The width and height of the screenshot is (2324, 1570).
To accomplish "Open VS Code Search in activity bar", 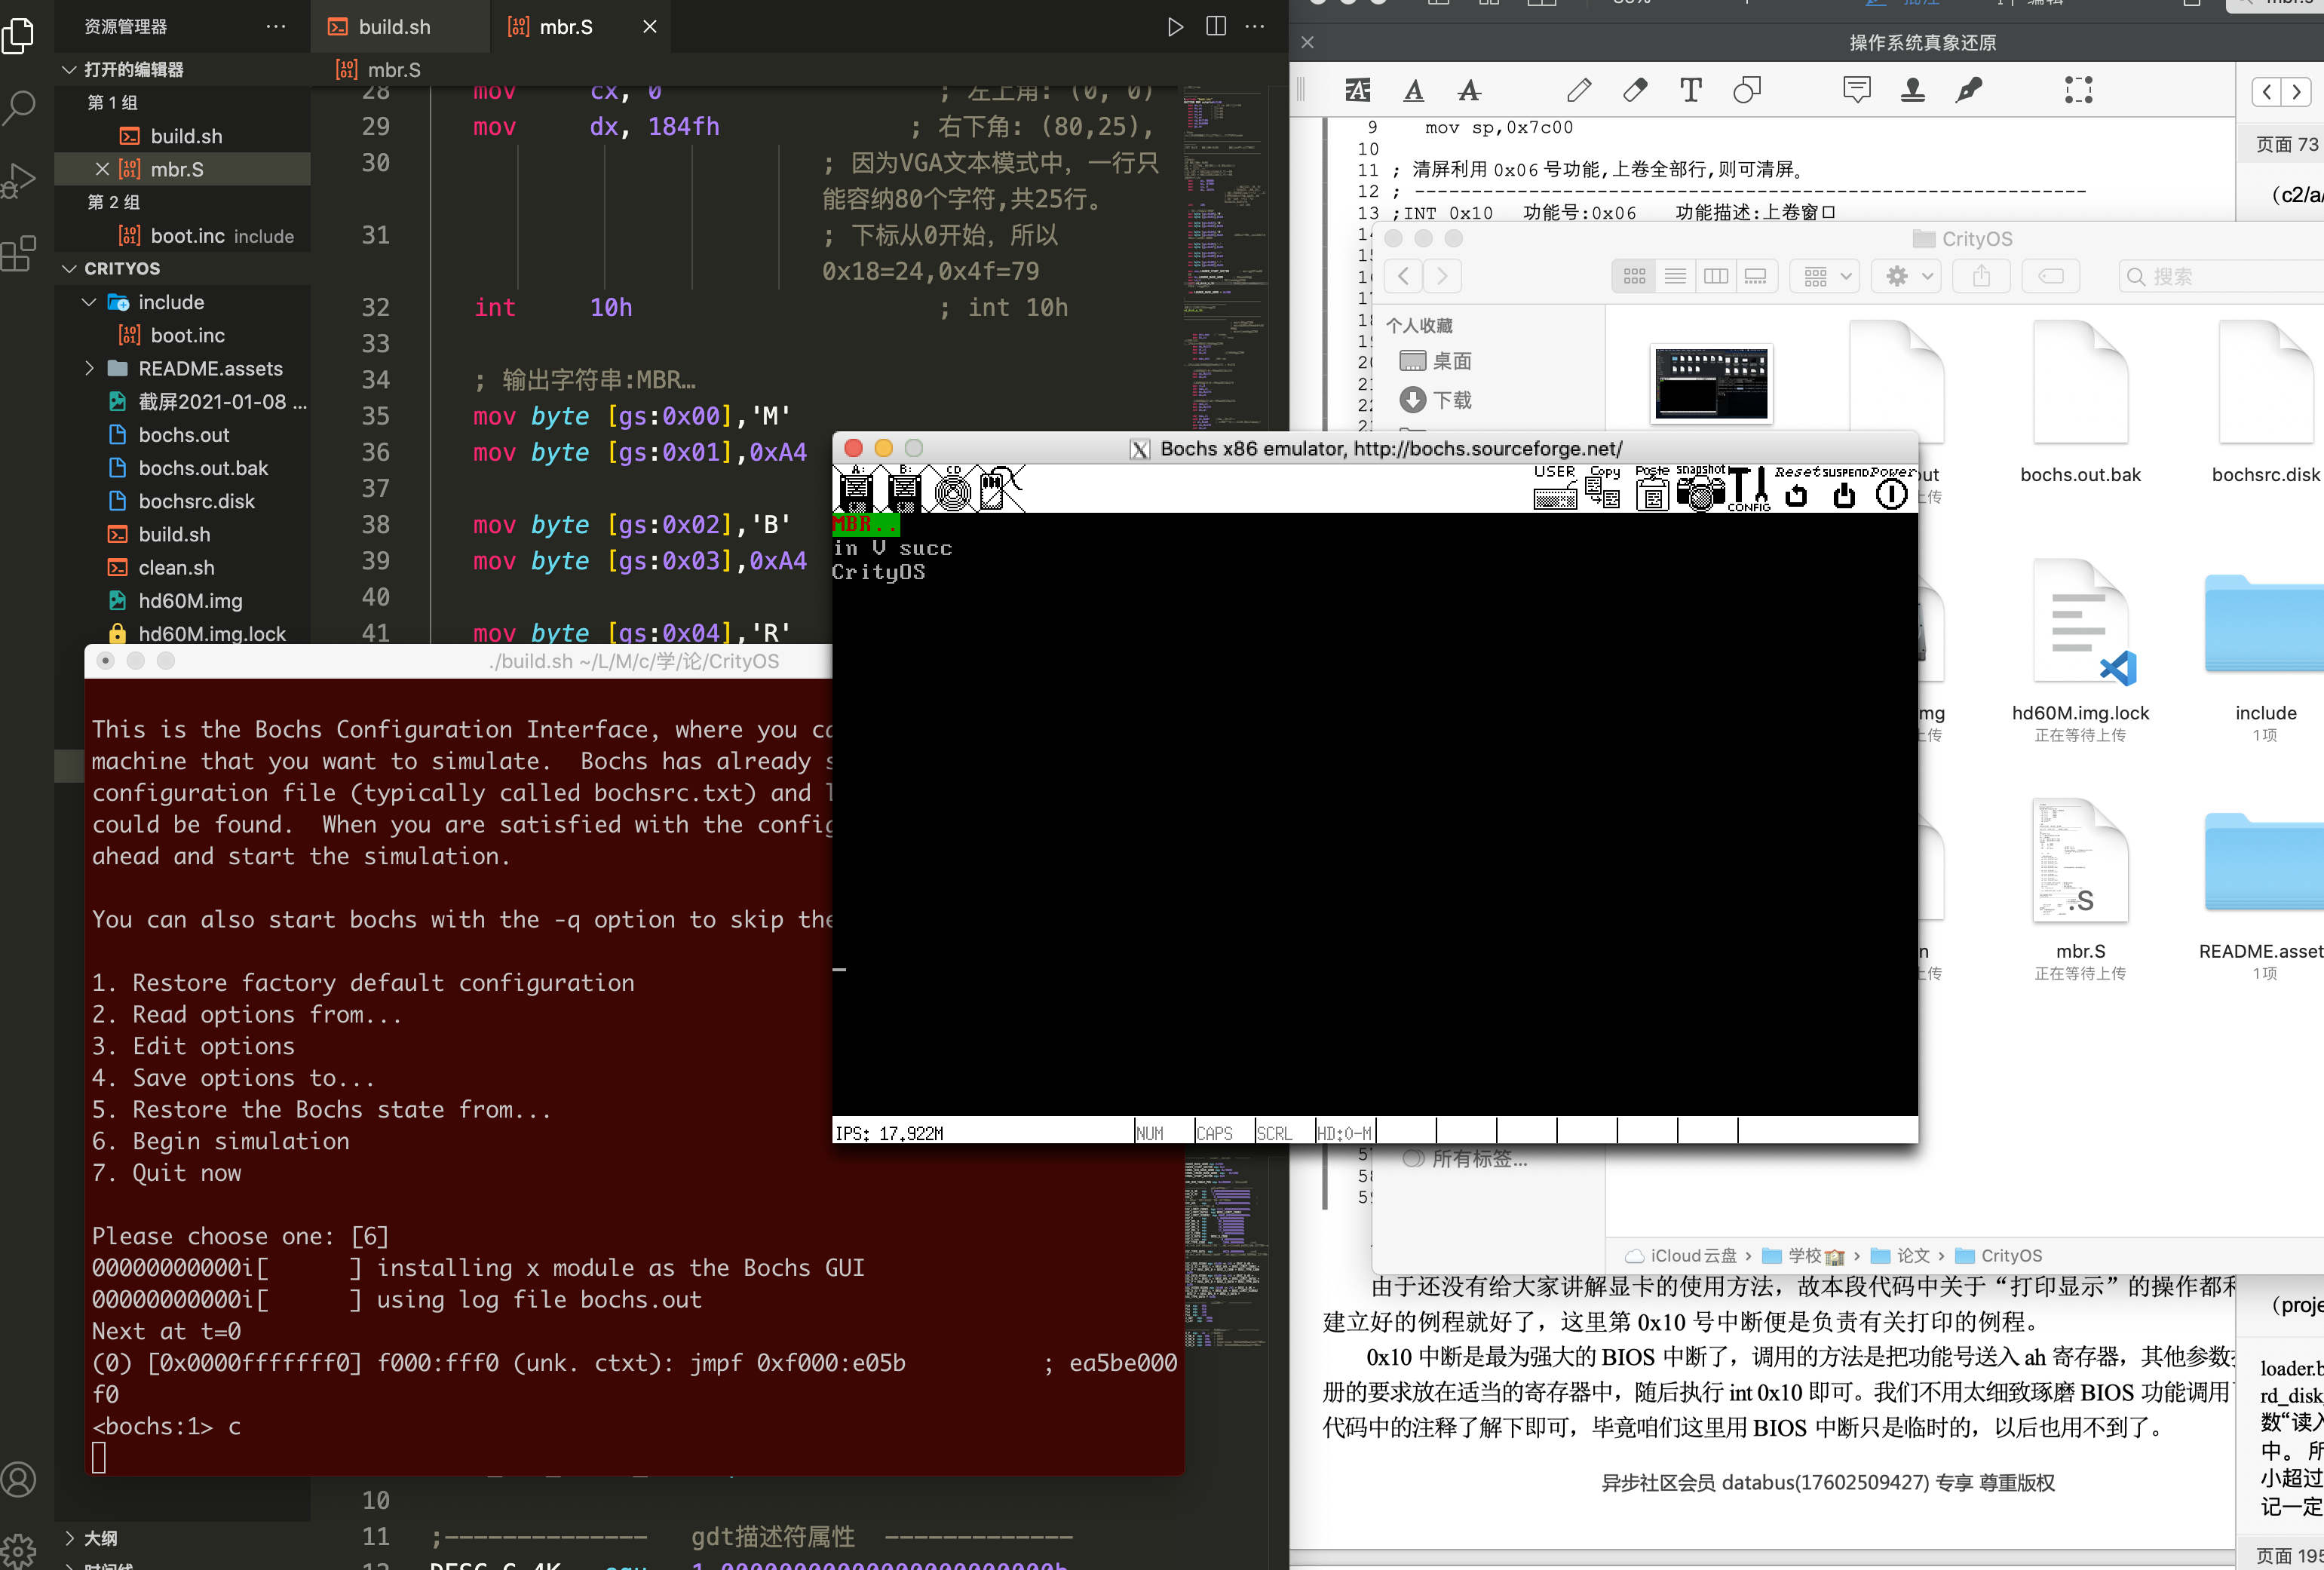I will (19, 107).
